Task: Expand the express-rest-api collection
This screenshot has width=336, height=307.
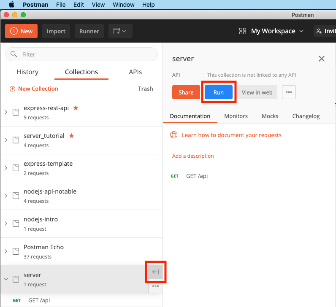Action: click(x=6, y=112)
